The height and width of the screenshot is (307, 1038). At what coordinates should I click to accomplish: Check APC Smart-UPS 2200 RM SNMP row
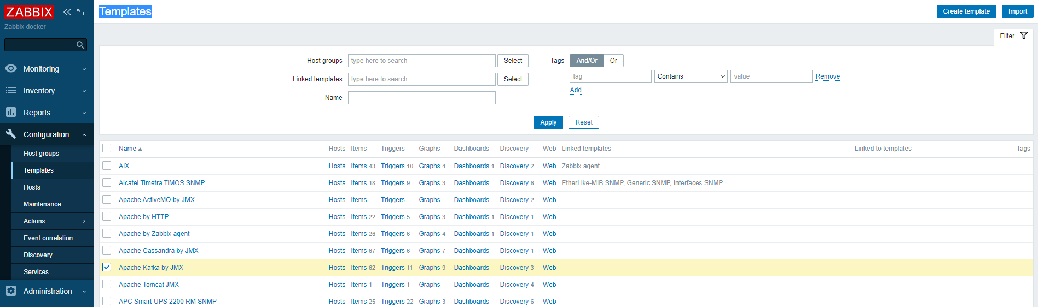click(x=107, y=301)
